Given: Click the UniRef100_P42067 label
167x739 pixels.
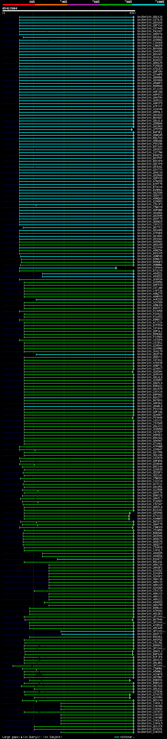Looking at the screenshot, I should tap(150, 31).
